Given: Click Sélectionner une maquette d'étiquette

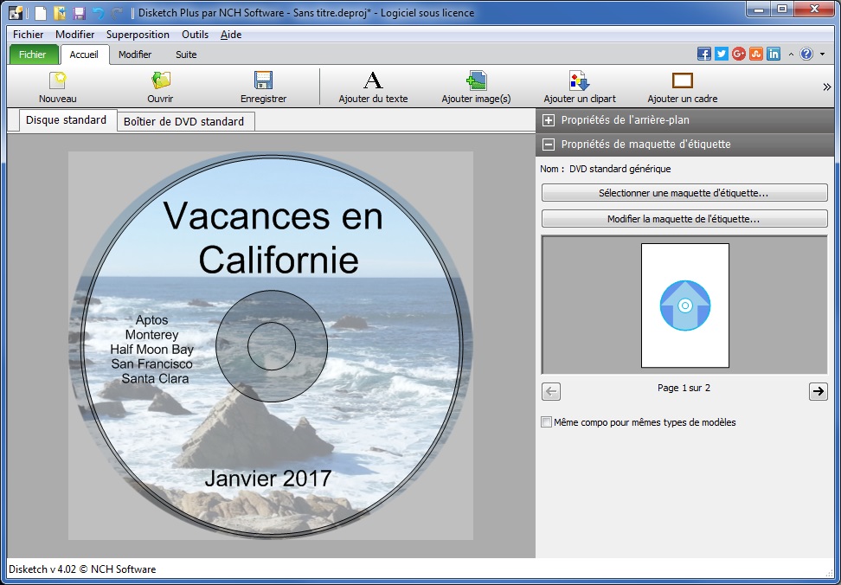Looking at the screenshot, I should point(684,192).
